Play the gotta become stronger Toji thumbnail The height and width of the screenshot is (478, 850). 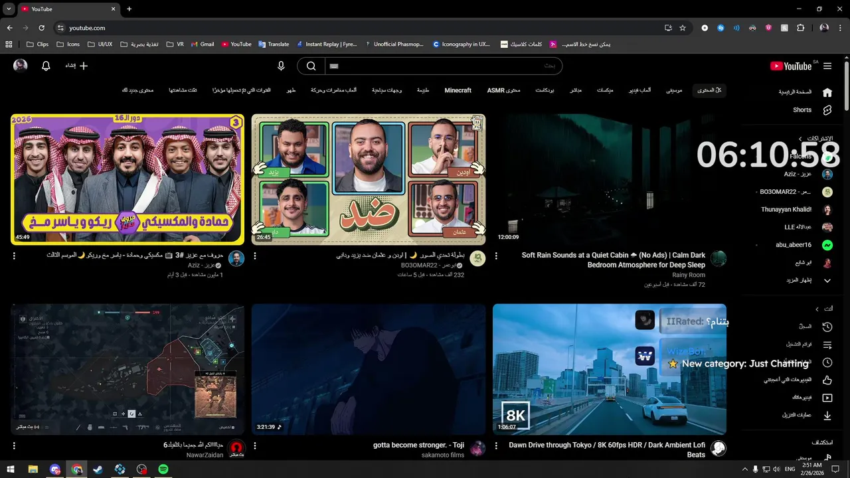[369, 369]
